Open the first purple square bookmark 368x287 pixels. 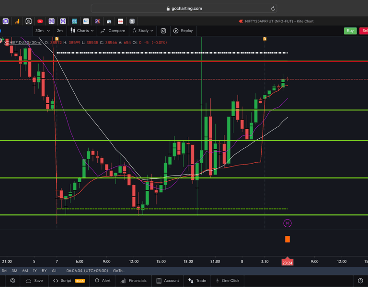pos(6,22)
